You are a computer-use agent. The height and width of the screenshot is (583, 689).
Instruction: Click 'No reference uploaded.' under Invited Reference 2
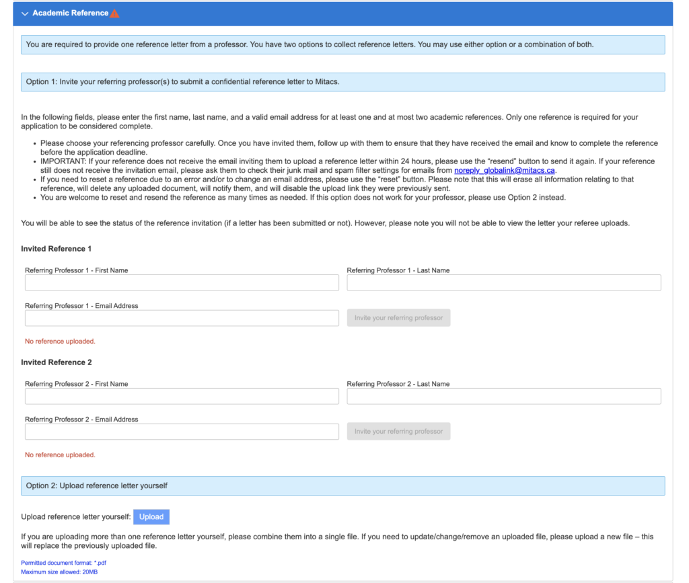[60, 455]
